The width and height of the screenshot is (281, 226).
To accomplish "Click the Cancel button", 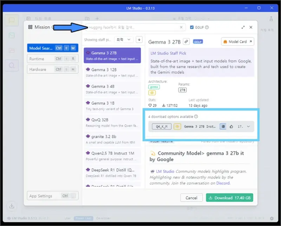I will point(191,198).
